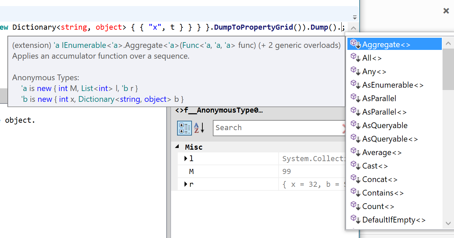
Task: Select Aggregate<> in the autocomplete list
Action: click(394, 44)
